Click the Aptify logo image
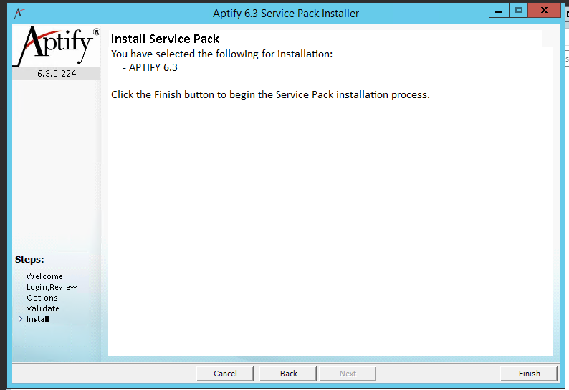 tap(56, 46)
